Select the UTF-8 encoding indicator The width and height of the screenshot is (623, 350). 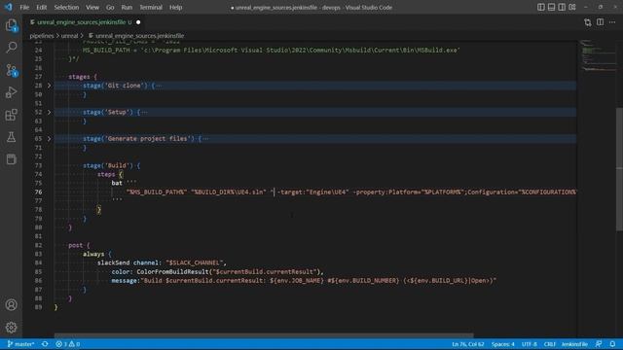(x=529, y=344)
